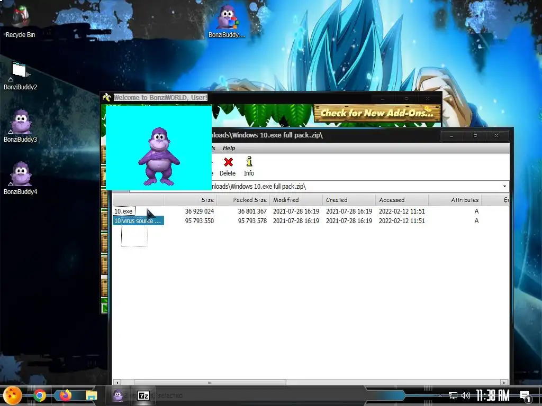Click Check for New Add-Ons banner
Viewport: 542px width, 406px height.
click(x=377, y=113)
